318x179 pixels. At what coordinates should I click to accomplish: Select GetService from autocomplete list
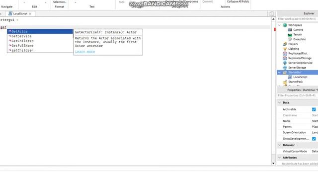[x=40, y=36]
